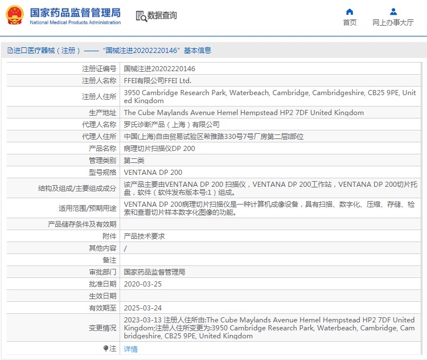The image size is (427, 360).
Task: Select expiry date 2025-03-24
Action: [x=143, y=308]
